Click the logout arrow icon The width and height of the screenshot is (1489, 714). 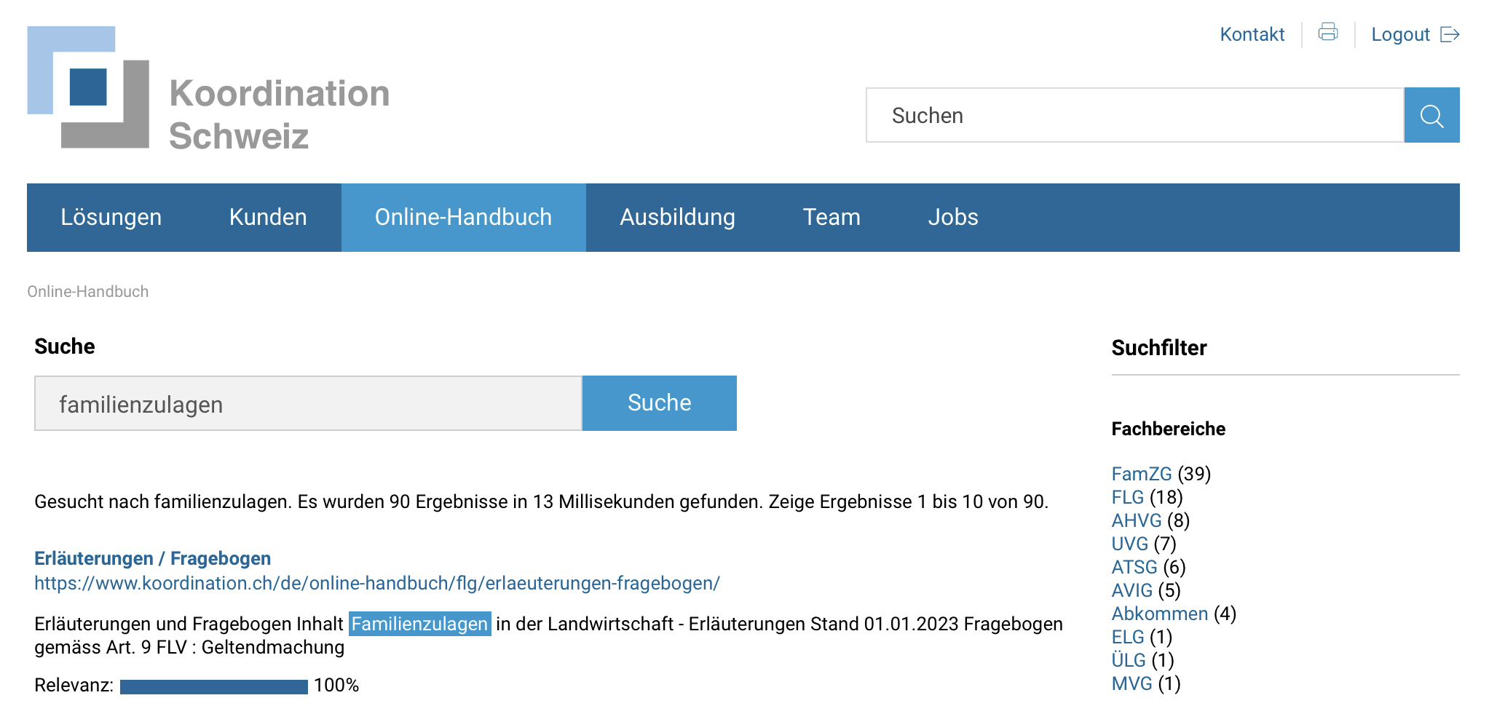click(1450, 34)
